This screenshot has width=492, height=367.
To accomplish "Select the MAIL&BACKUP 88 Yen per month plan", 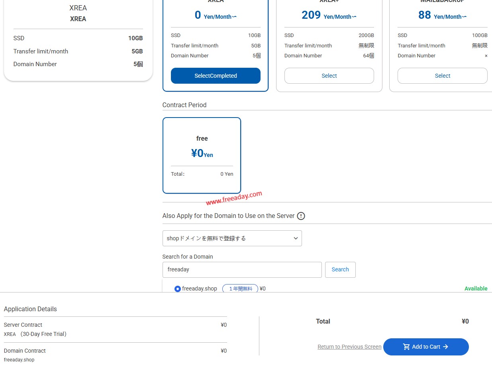I will tap(442, 76).
